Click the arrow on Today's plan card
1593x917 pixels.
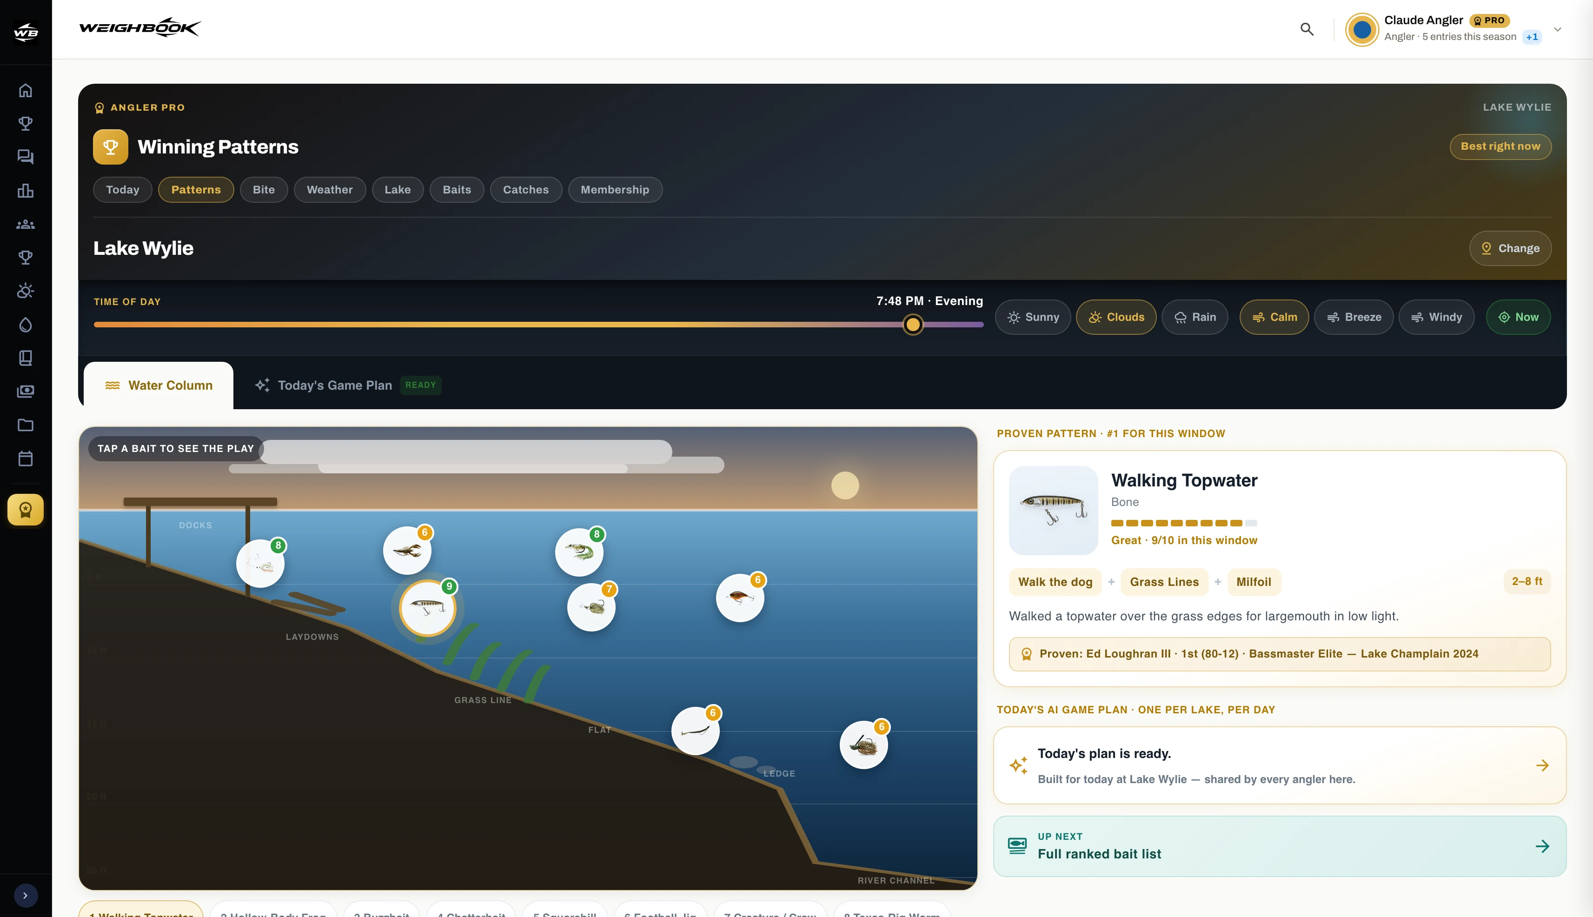pos(1542,765)
